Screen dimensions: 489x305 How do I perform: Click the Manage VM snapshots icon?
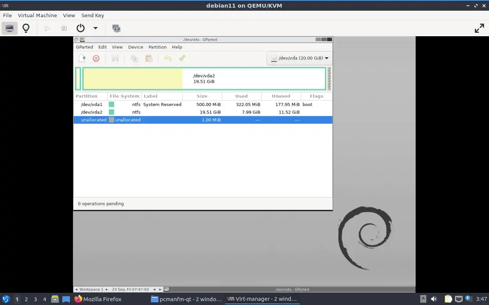(x=116, y=28)
